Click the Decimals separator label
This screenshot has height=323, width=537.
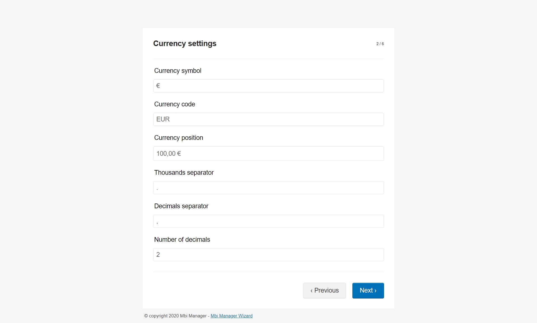pos(181,206)
